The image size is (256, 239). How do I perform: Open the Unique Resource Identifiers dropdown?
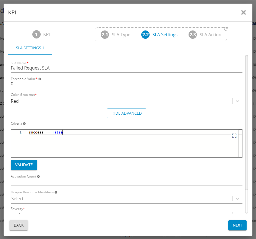point(237,199)
